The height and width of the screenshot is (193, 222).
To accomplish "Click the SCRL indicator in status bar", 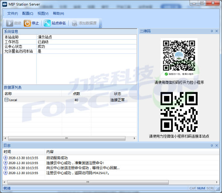I will pyautogui.click(x=210, y=188).
